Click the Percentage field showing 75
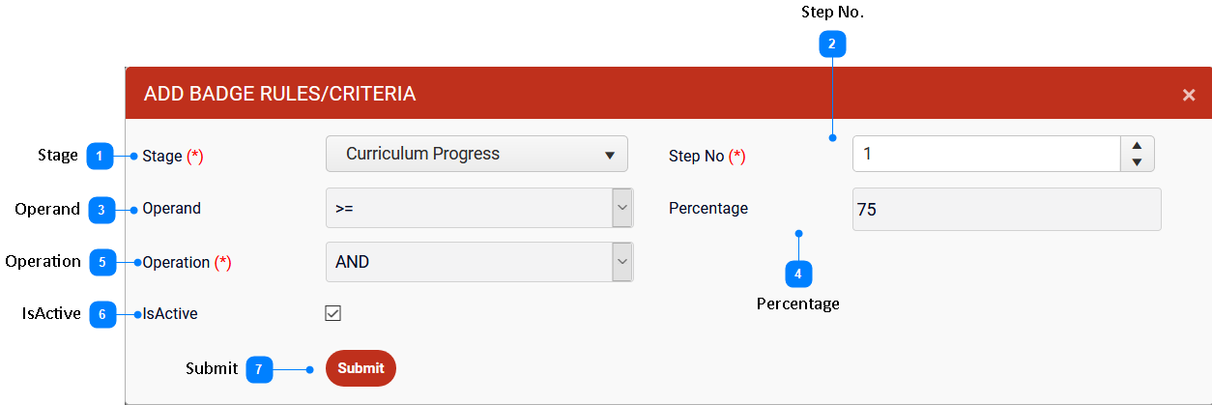1212x405 pixels. tap(1007, 209)
